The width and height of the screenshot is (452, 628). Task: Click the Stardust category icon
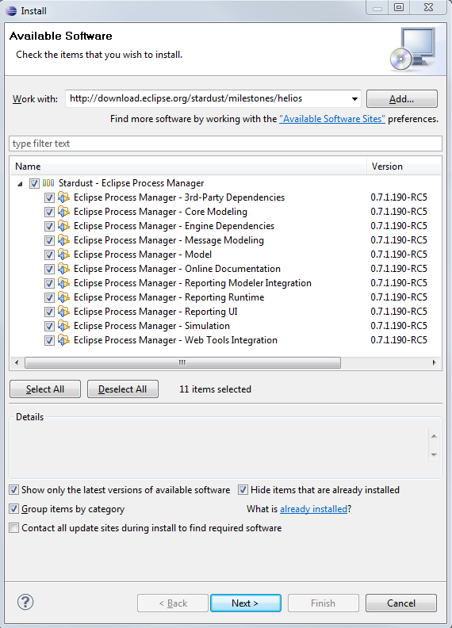pyautogui.click(x=48, y=183)
